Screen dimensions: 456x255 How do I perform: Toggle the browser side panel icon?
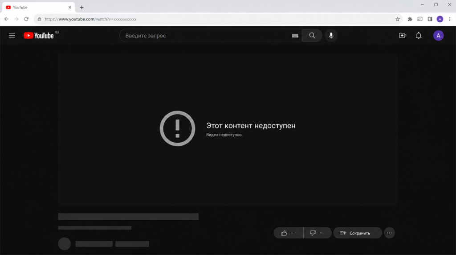(x=430, y=19)
